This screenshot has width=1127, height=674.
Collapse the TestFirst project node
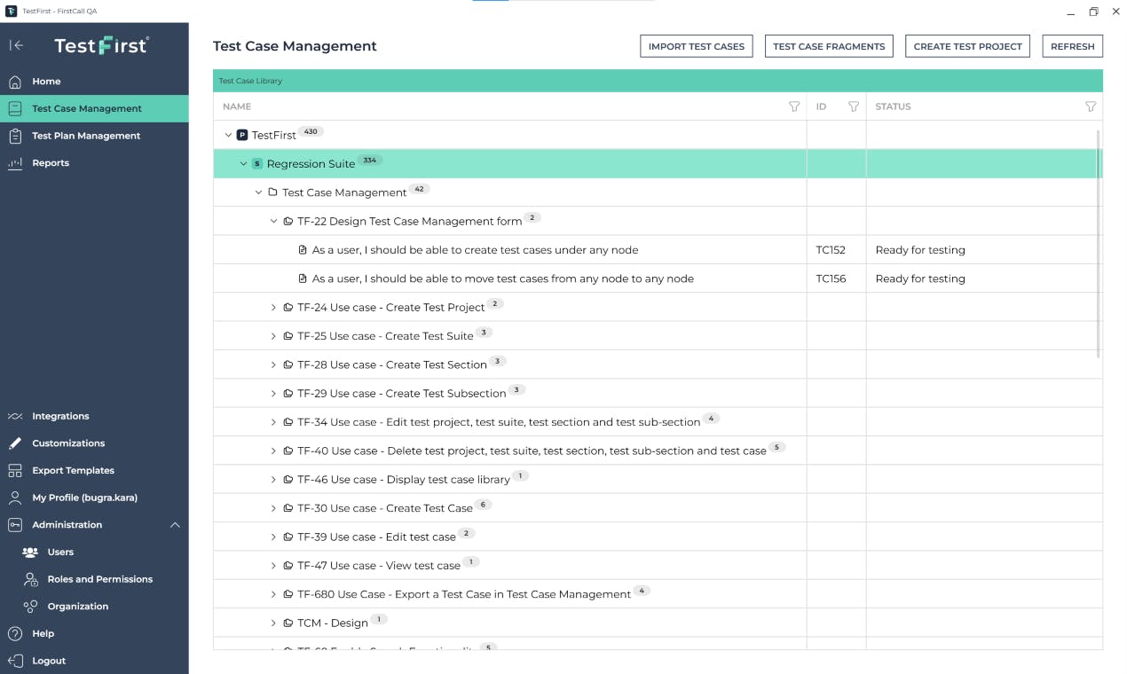click(228, 135)
